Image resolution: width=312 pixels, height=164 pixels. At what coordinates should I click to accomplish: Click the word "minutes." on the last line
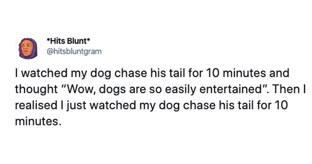[x=37, y=121]
